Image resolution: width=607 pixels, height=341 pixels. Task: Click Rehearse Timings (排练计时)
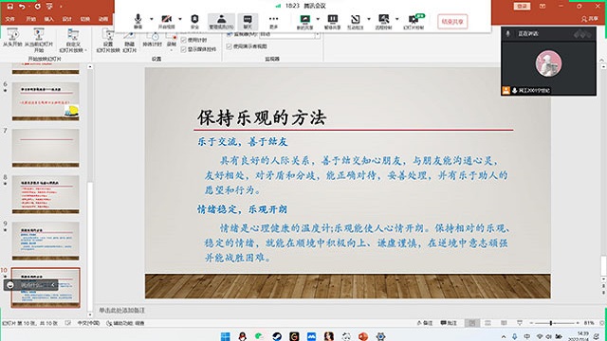point(152,40)
